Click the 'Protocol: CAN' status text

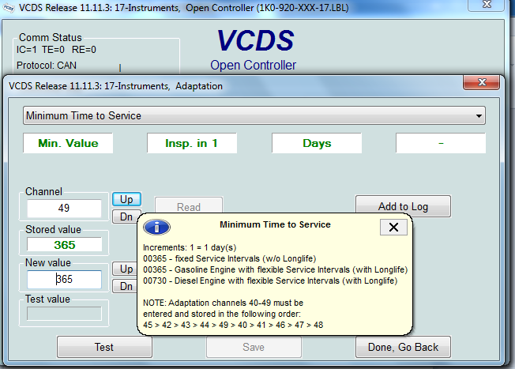tap(47, 66)
